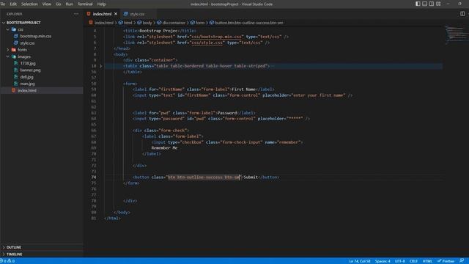
Task: Click the errors and warnings status indicator
Action: [x=8, y=261]
